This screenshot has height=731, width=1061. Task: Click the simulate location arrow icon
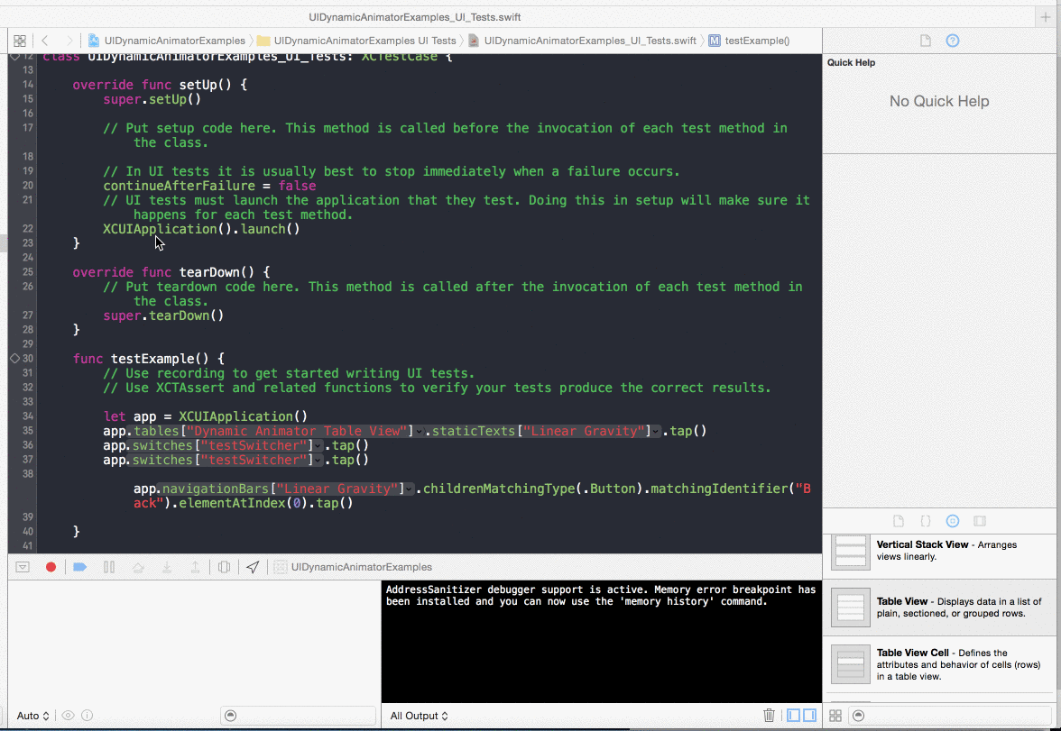pos(254,567)
